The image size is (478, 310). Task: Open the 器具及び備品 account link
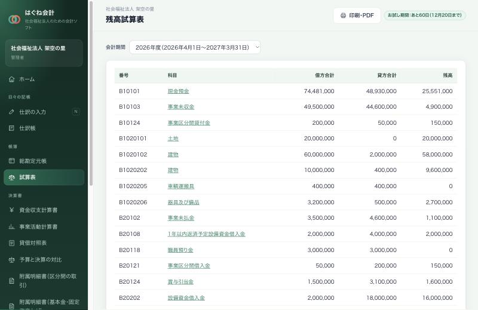click(183, 202)
